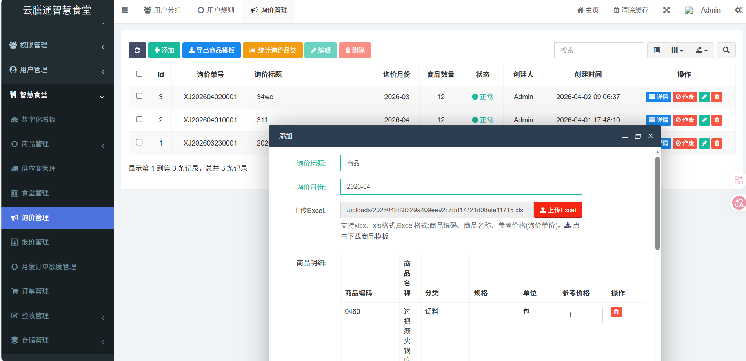Image resolution: width=746 pixels, height=361 pixels.
Task: Click green edit pencil for row 3
Action: 704,97
